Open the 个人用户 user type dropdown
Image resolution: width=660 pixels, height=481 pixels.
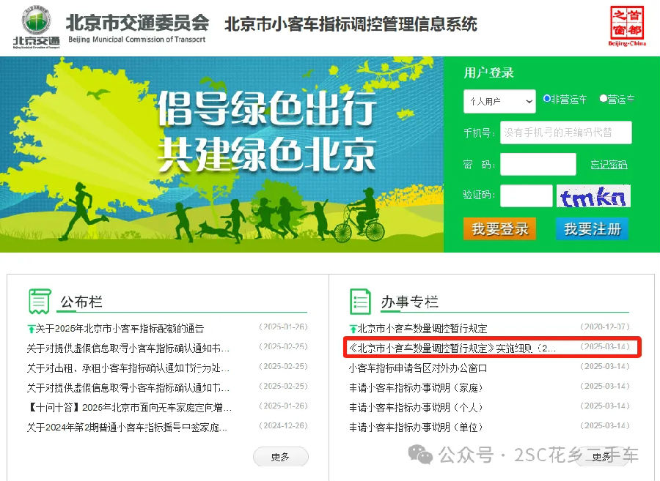(x=499, y=101)
